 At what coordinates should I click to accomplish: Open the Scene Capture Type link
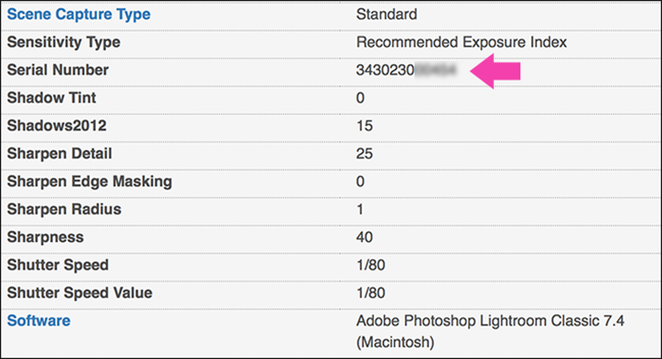[79, 15]
